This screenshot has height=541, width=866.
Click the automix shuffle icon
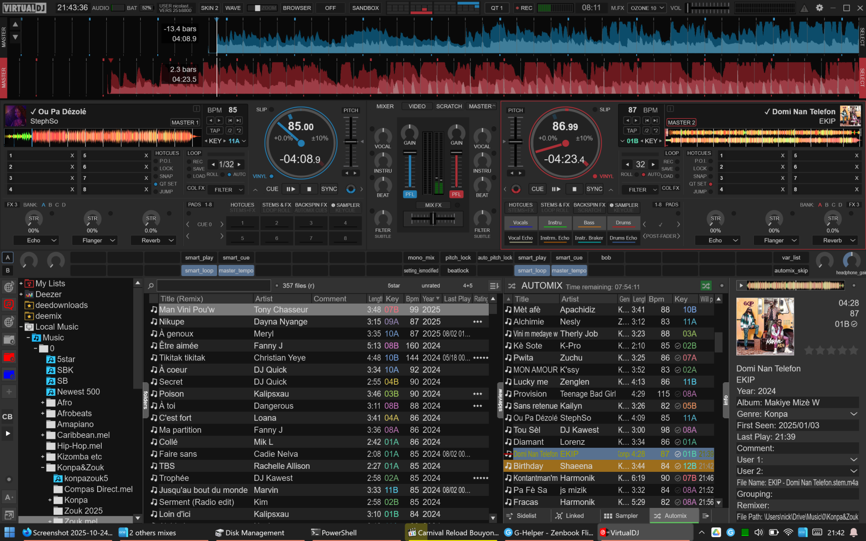(x=706, y=286)
